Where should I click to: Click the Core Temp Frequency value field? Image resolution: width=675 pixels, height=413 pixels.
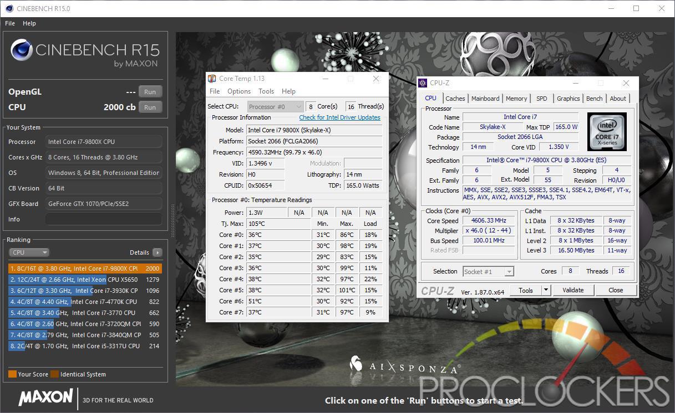pos(314,152)
